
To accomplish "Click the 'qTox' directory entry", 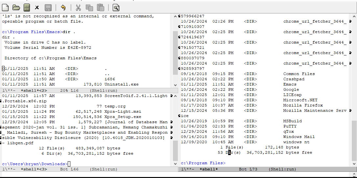I will pyautogui.click(x=289, y=131).
